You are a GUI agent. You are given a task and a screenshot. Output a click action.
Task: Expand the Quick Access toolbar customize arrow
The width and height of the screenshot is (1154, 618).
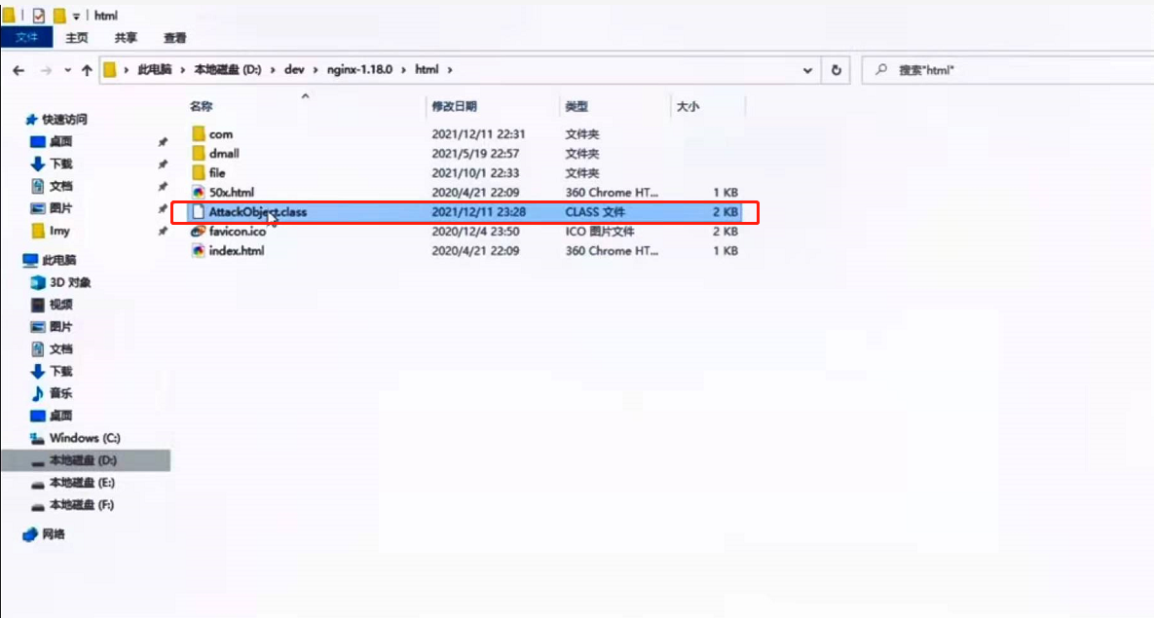[74, 15]
